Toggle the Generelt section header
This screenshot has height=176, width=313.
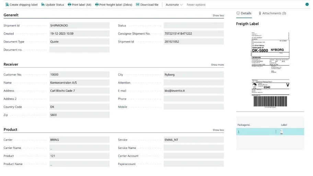click(x=11, y=15)
